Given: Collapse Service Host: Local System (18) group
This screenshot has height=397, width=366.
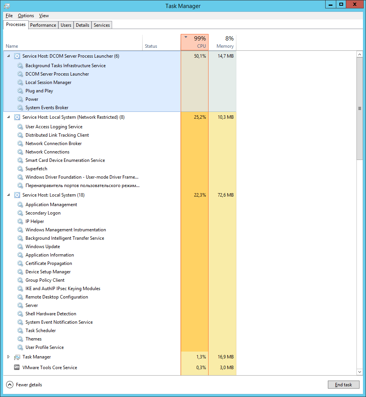Looking at the screenshot, I should (x=8, y=195).
